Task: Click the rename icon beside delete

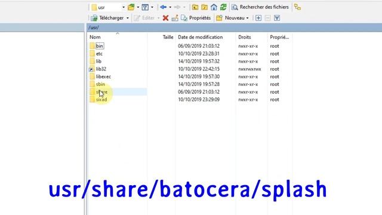Action: (x=175, y=18)
